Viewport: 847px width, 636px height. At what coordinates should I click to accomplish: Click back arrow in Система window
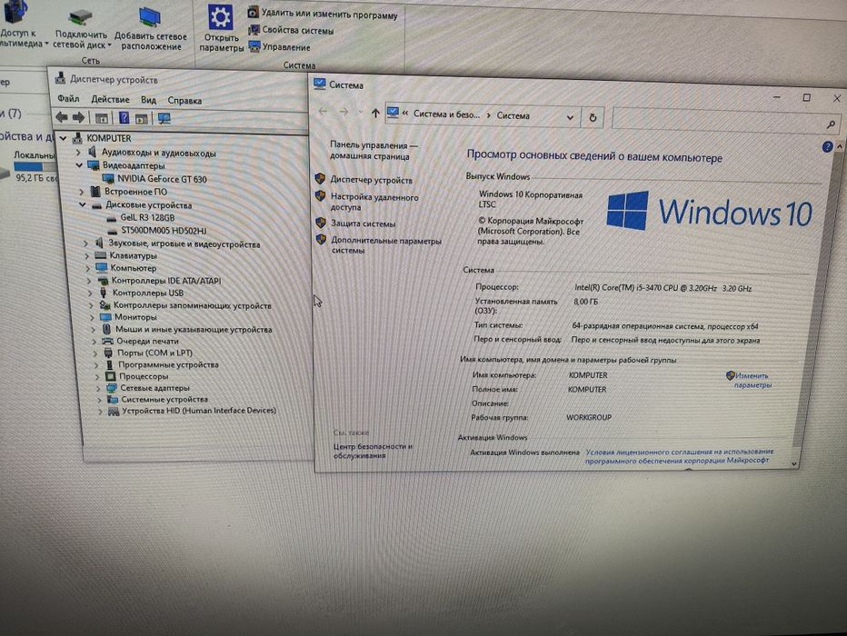coord(323,111)
